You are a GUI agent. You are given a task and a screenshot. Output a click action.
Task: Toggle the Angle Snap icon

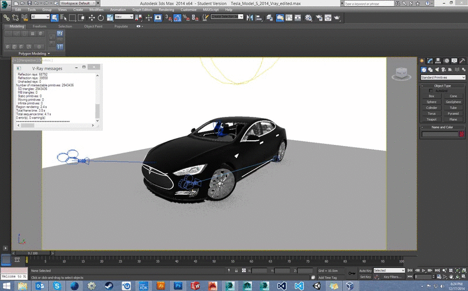177,18
